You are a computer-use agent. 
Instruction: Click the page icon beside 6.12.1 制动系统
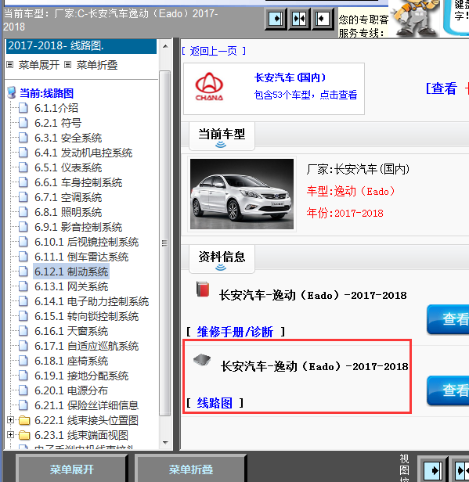point(23,272)
